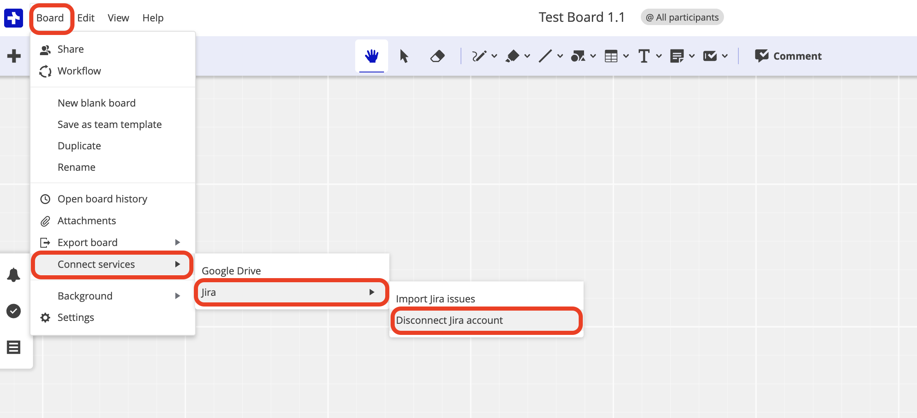Select the eraser tool
917x418 pixels.
point(437,56)
